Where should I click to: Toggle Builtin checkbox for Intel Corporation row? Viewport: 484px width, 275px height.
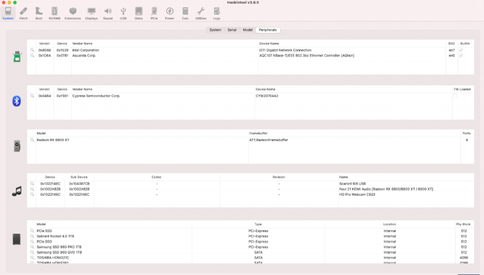point(461,50)
